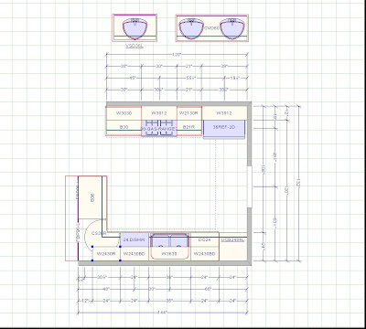Click the 12" dimension at bottom left
The height and width of the screenshot is (329, 366).
click(x=85, y=301)
